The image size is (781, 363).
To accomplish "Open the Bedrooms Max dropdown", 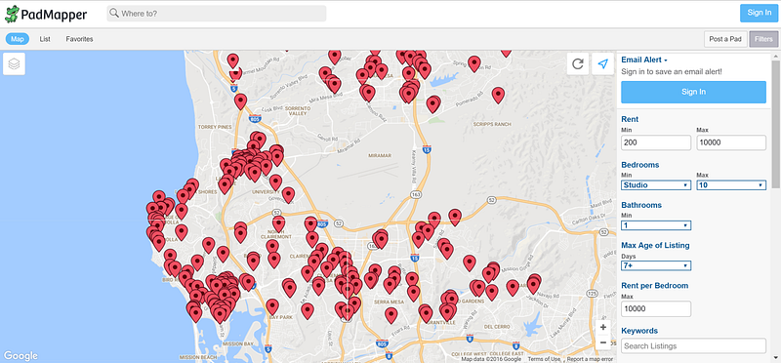I will pyautogui.click(x=730, y=185).
